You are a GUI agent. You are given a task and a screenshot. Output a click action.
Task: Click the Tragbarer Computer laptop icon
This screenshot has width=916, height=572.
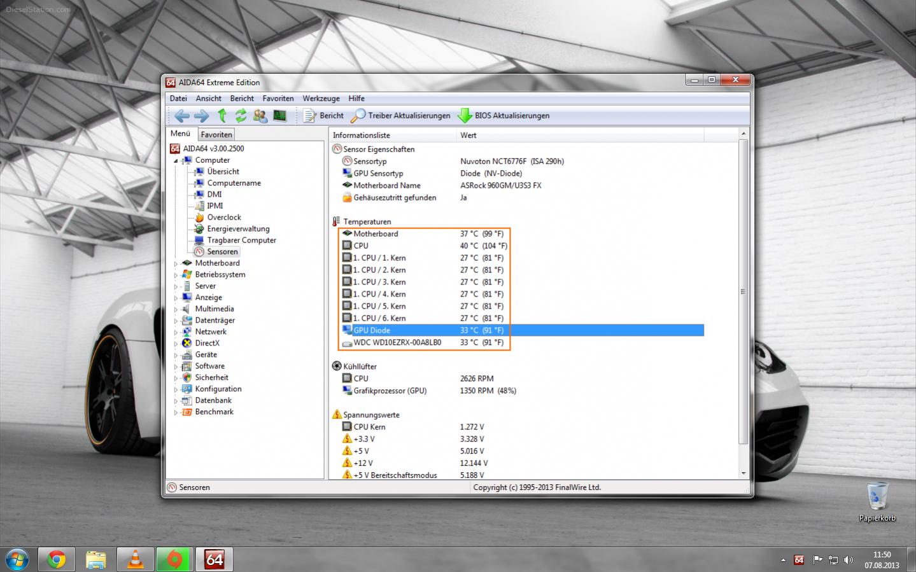coord(199,241)
